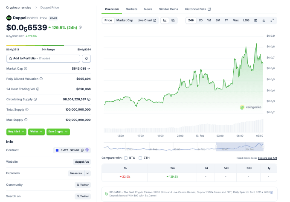Expand the Wallet dropdown
Image resolution: width=290 pixels, height=202 pixels.
coord(36,132)
